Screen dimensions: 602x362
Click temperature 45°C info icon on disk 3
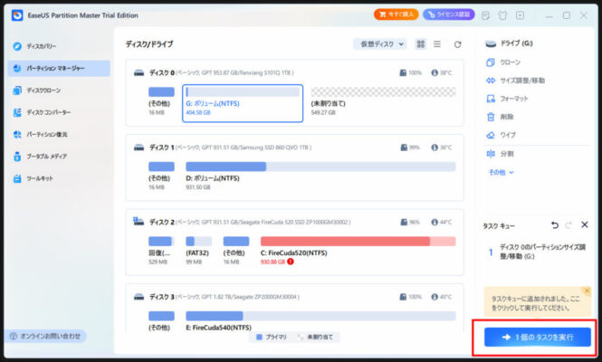pyautogui.click(x=435, y=297)
